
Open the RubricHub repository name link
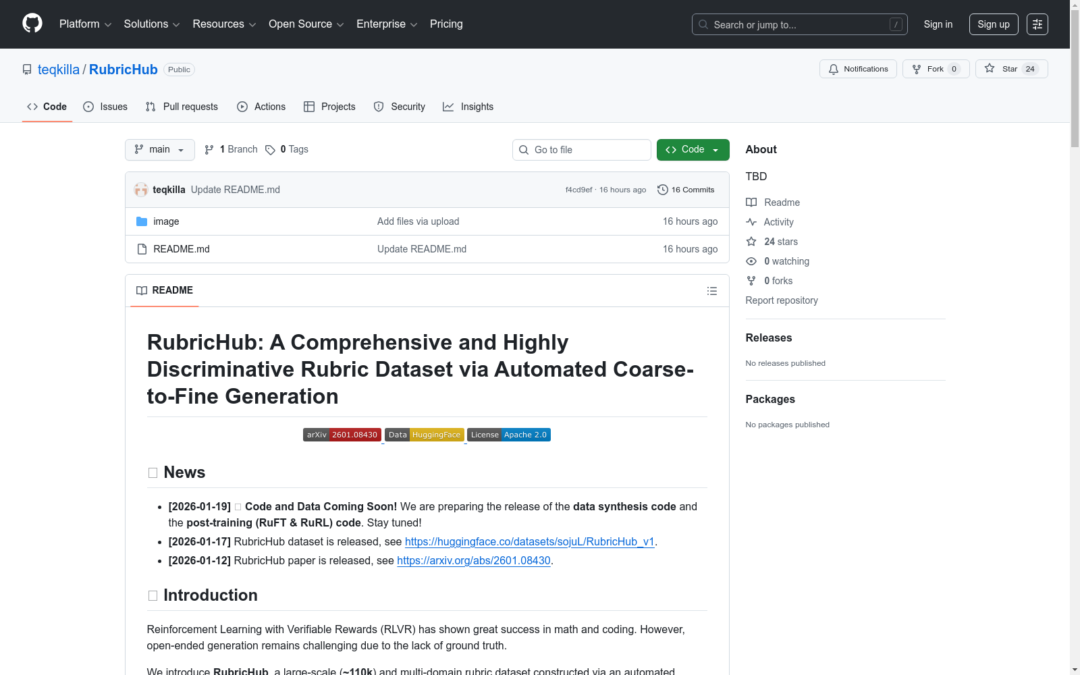pyautogui.click(x=124, y=70)
